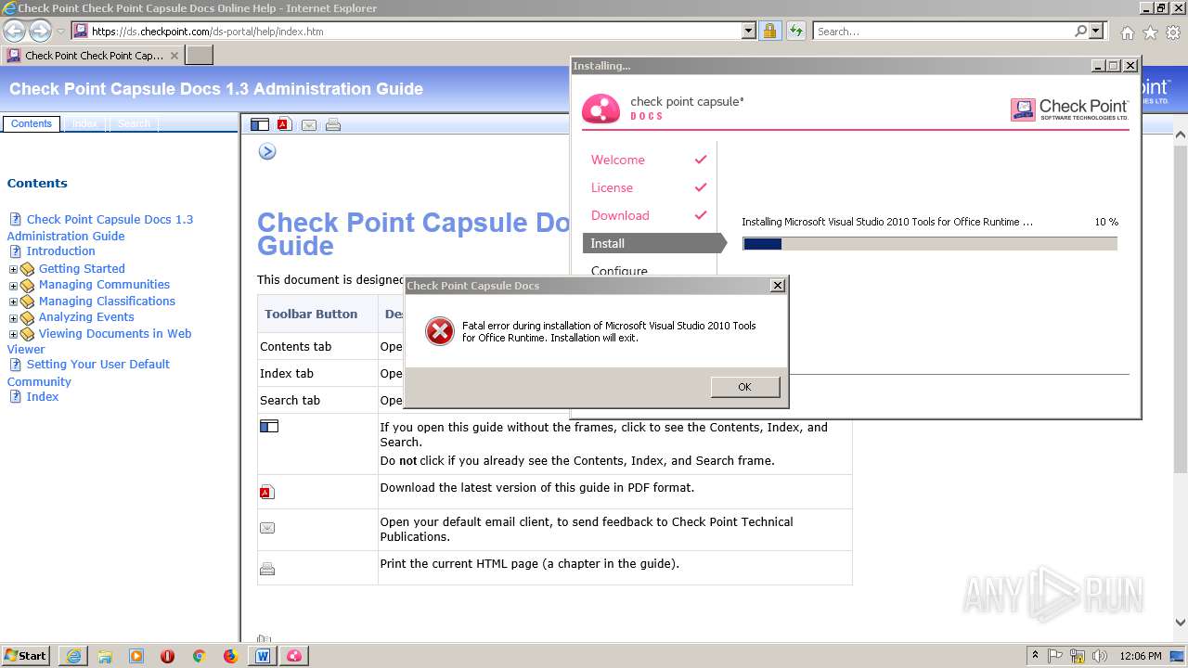This screenshot has height=668, width=1188.
Task: Open the Getting Started topic
Action: (x=82, y=268)
